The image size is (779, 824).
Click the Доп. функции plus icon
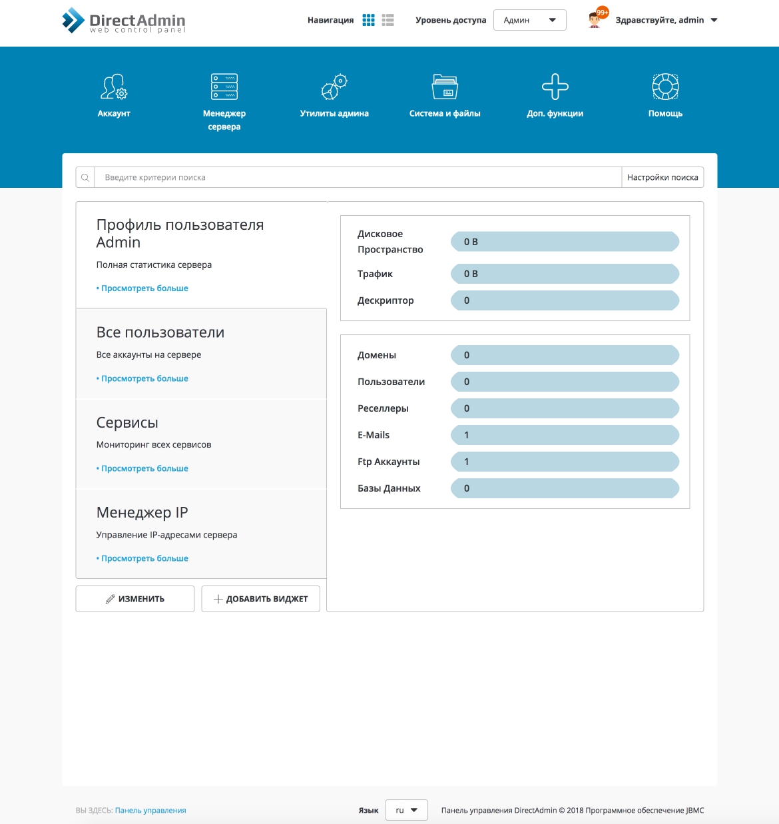tap(555, 87)
